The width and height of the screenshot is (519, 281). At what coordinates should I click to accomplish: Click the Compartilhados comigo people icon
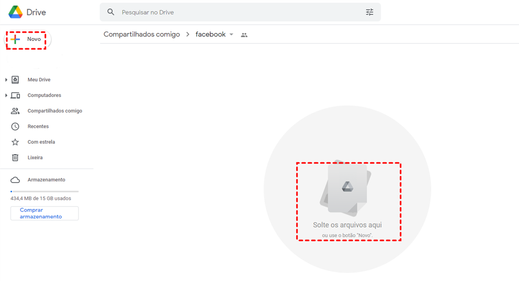(x=15, y=111)
